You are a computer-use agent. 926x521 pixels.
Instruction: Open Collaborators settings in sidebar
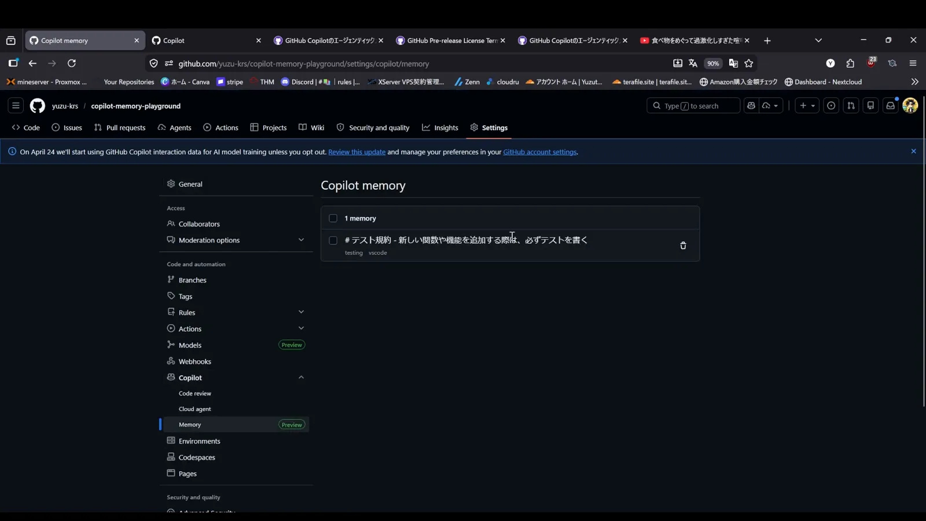236,224
